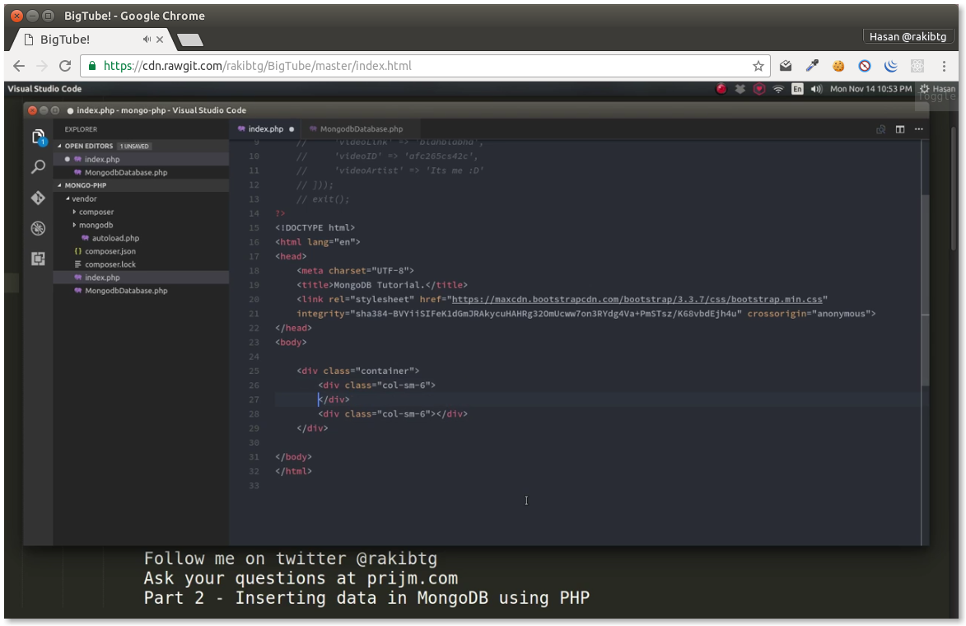Open MongodbDatabase.php in the MONGO-PHP tree
Viewport: 966px width, 626px height.
click(141, 291)
